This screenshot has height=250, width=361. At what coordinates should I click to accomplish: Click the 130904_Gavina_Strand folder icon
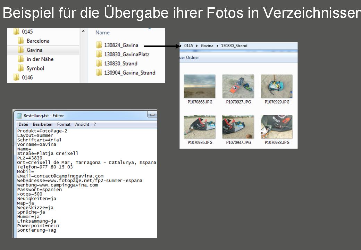tap(99, 73)
